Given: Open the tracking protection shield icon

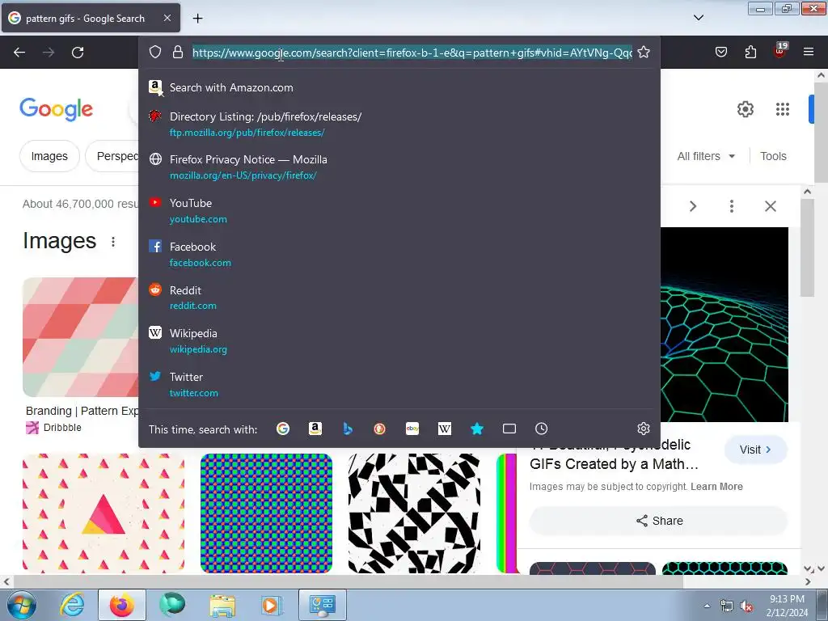Looking at the screenshot, I should (x=154, y=53).
